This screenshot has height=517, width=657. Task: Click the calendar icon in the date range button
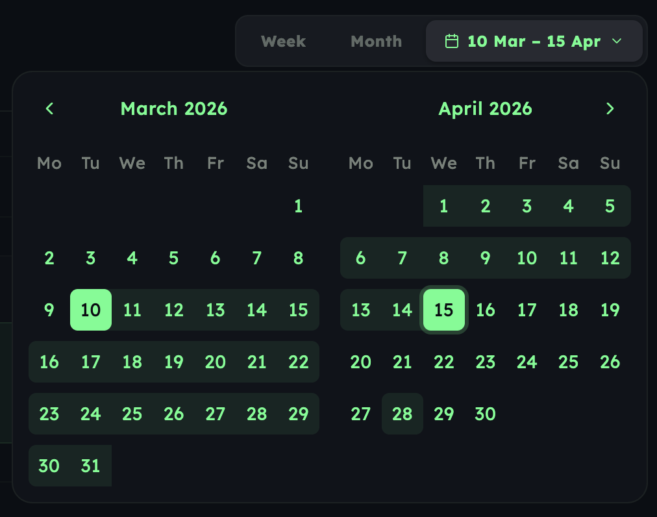click(x=450, y=41)
